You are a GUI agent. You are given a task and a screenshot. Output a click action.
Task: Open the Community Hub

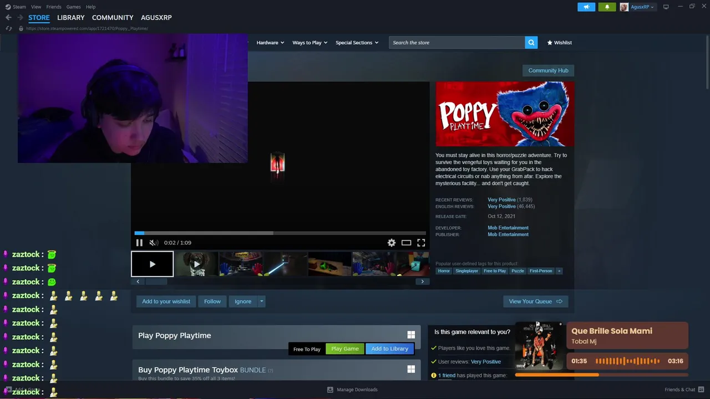548,70
